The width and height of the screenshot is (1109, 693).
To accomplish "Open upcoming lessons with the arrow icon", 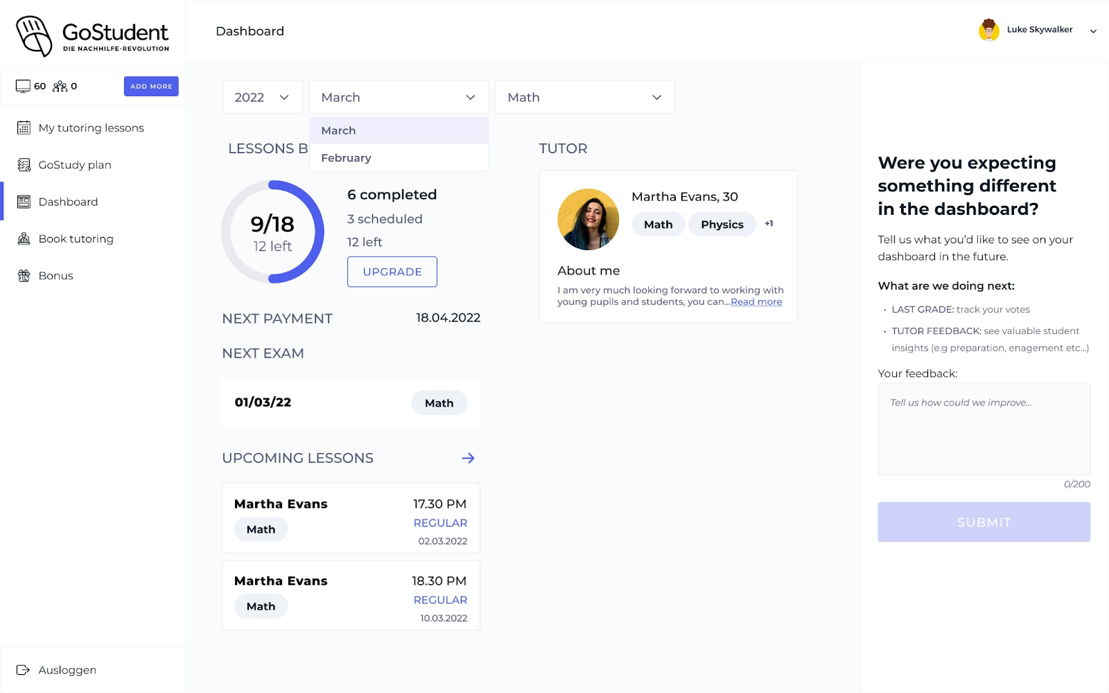I will pos(468,458).
